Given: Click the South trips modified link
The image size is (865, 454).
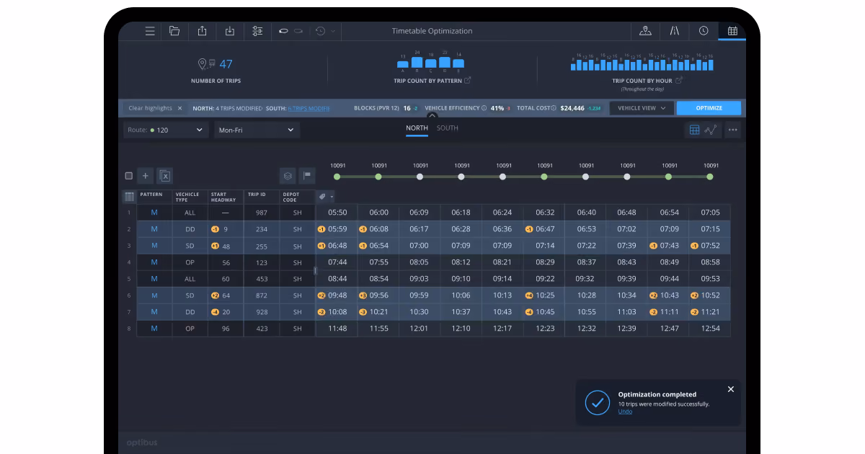Looking at the screenshot, I should point(309,108).
